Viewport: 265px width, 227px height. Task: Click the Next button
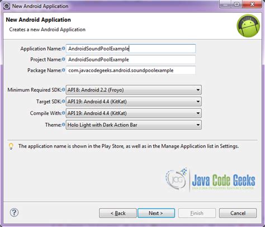click(156, 213)
